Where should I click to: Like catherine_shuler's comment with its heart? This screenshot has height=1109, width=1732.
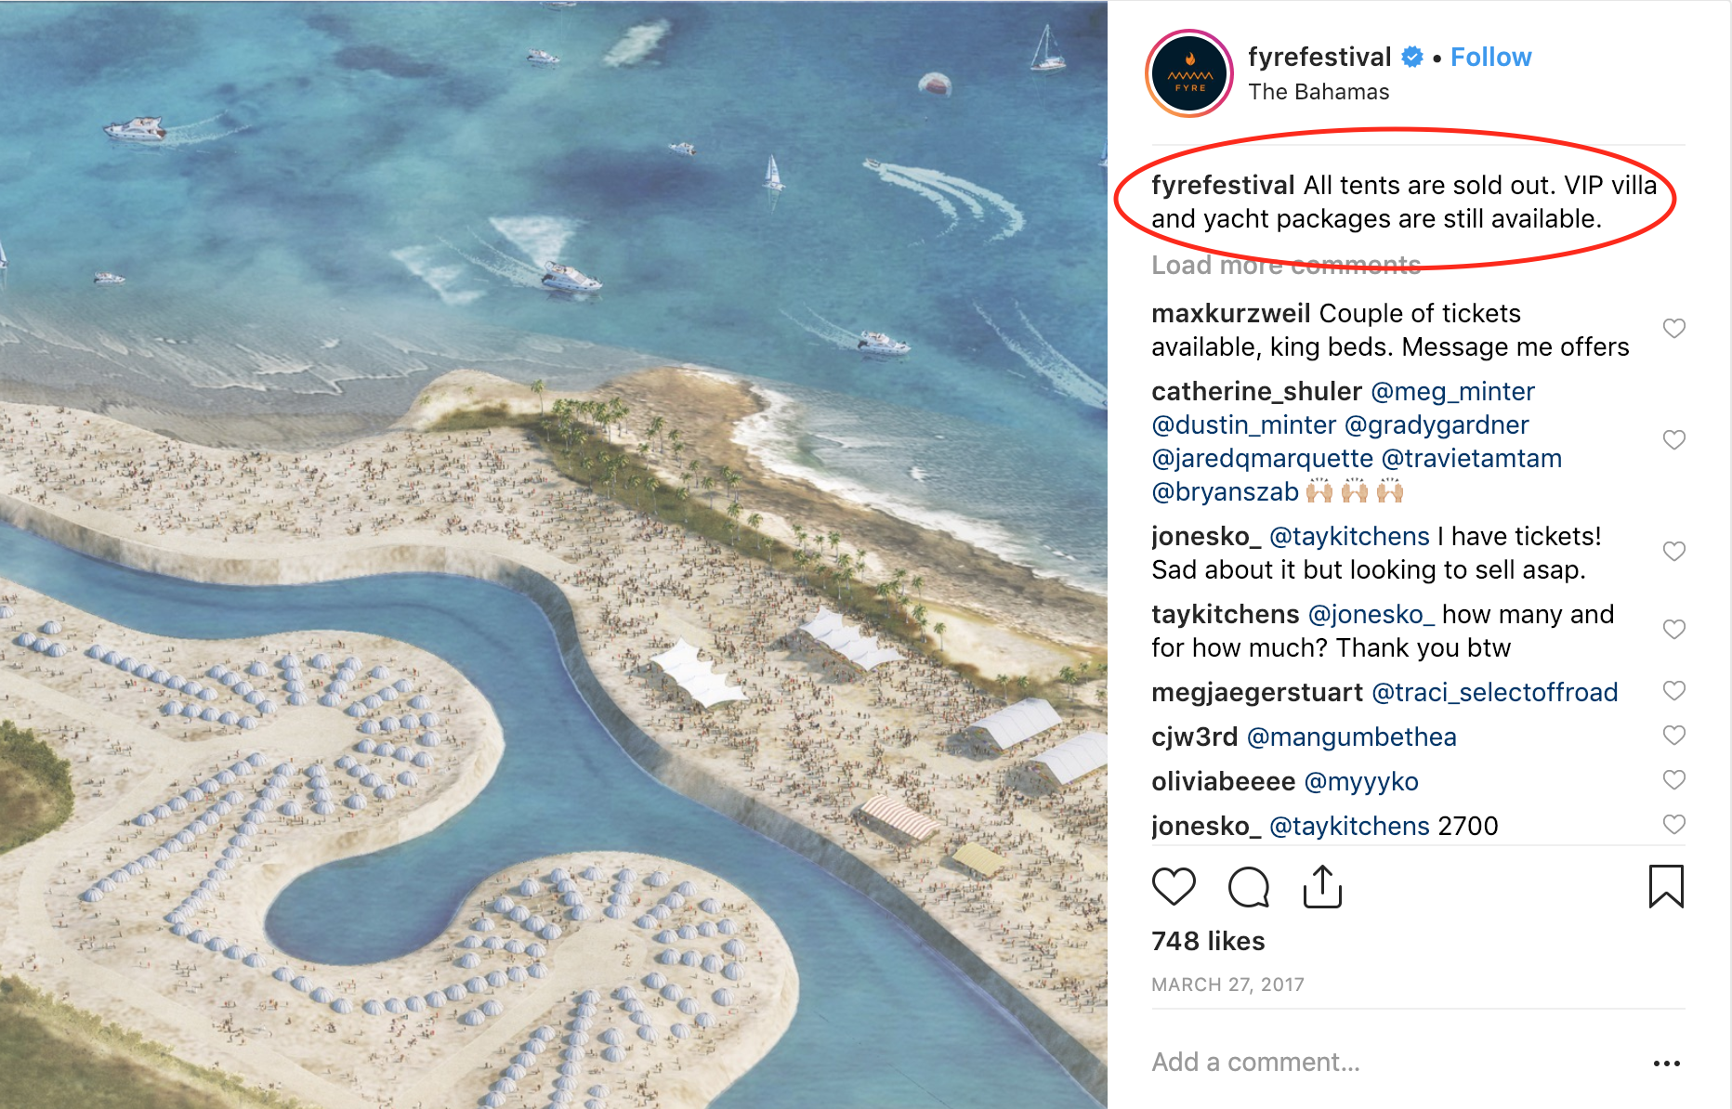[1674, 439]
